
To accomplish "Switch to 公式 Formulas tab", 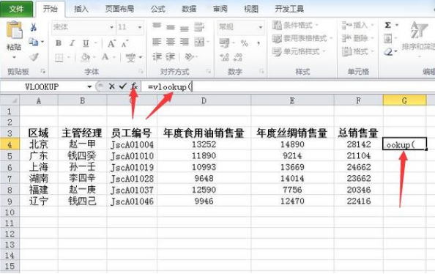I will click(x=158, y=9).
